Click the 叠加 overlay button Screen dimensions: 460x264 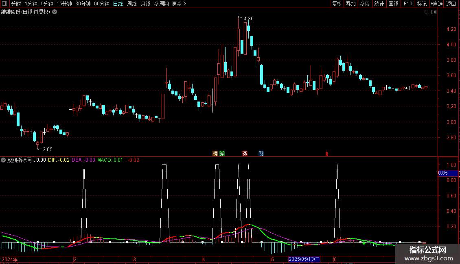coord(350,4)
